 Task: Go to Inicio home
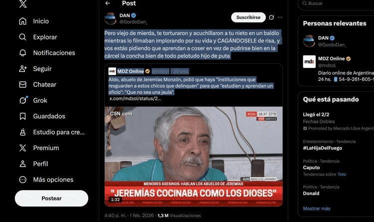tap(41, 21)
